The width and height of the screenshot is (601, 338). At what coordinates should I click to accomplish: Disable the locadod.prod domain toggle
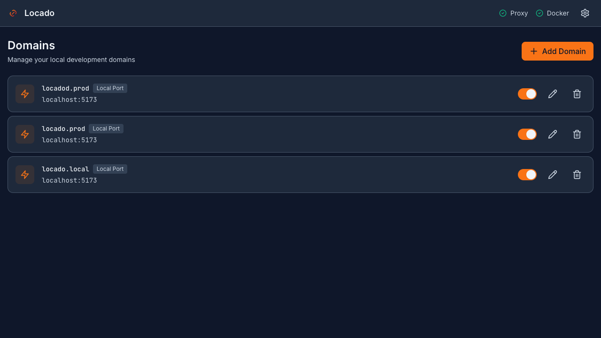click(x=527, y=94)
